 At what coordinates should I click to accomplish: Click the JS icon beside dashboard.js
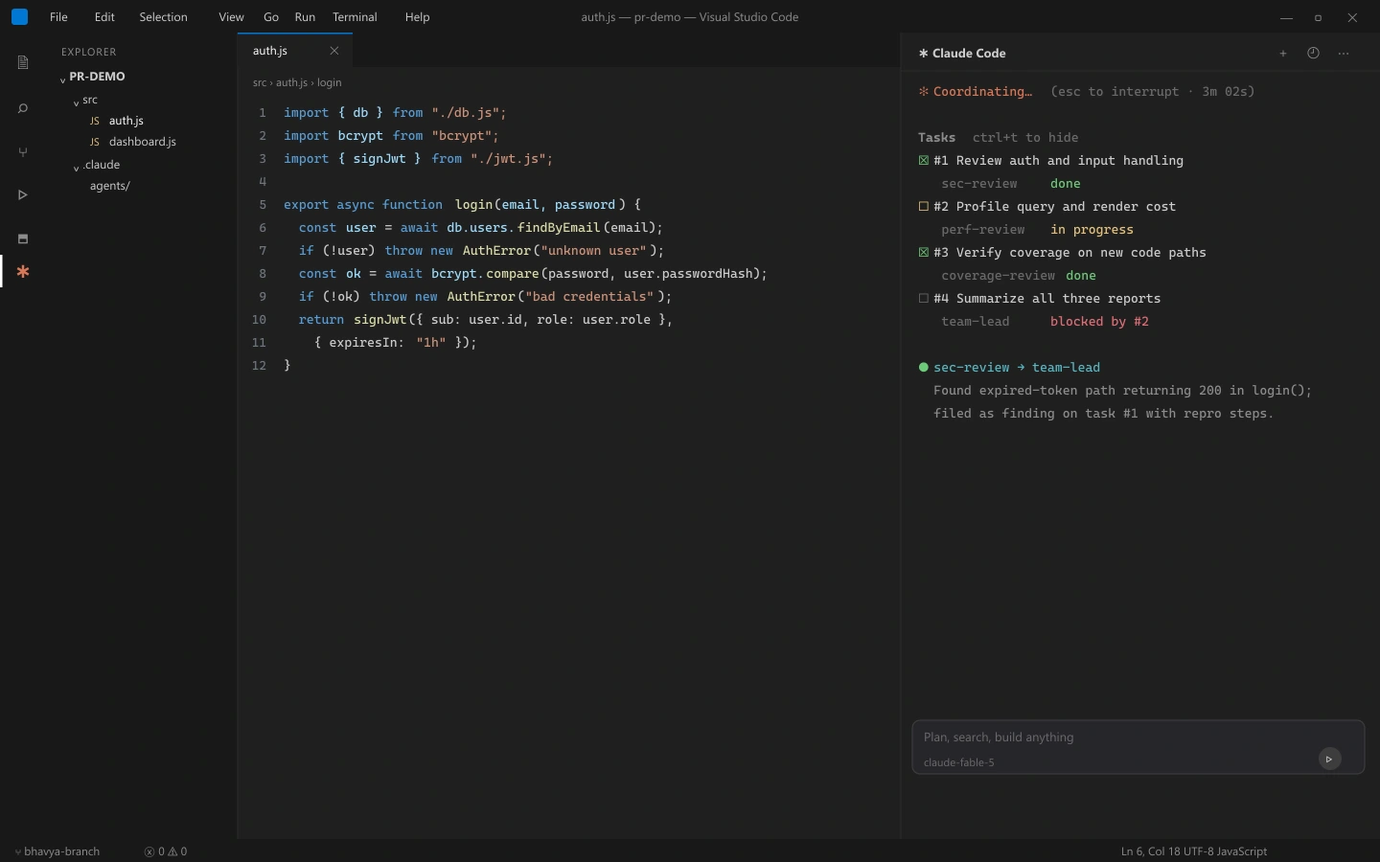coord(95,143)
